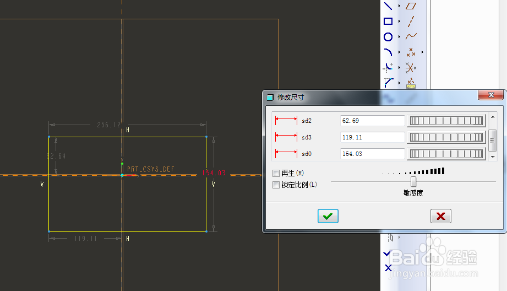Viewport: 507px width, 291px height.
Task: Click the blue checkmark to finish sketch
Action: [x=387, y=253]
